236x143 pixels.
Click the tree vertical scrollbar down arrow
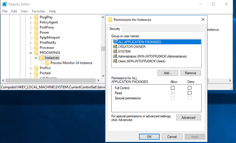[103, 76]
